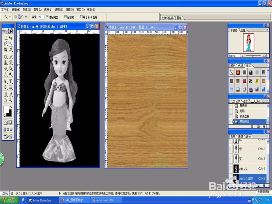Click the Windows 开始 Start button
Image resolution: width=272 pixels, height=204 pixels.
(x=9, y=200)
